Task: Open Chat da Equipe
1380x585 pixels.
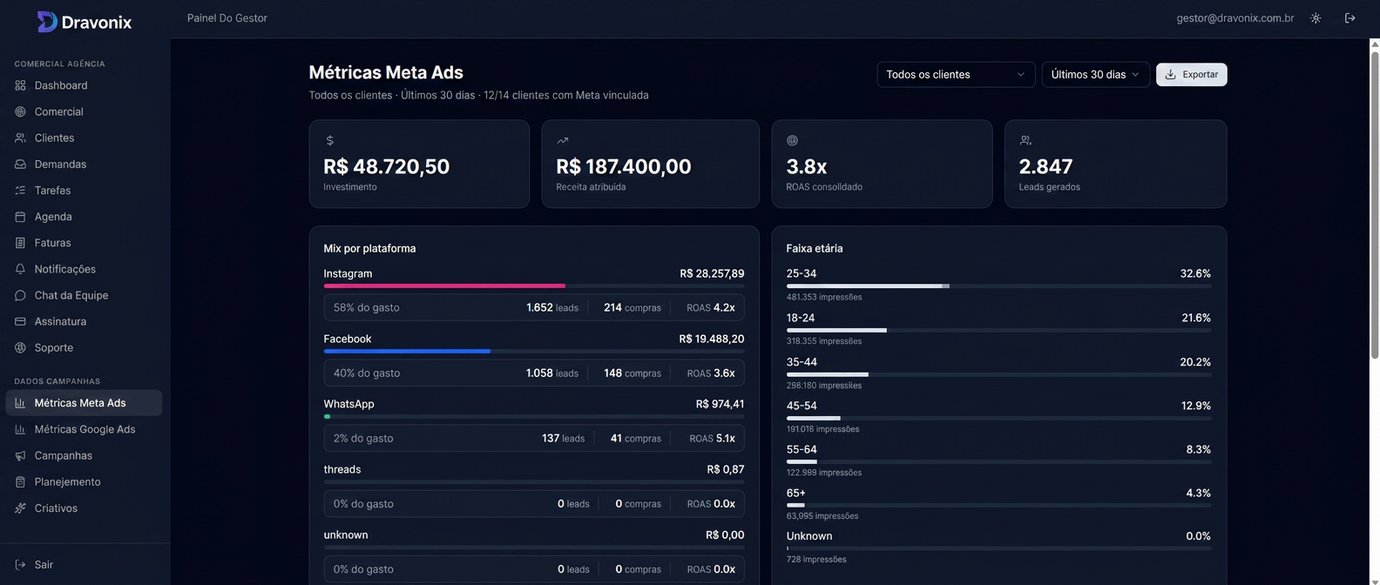Action: click(x=84, y=295)
